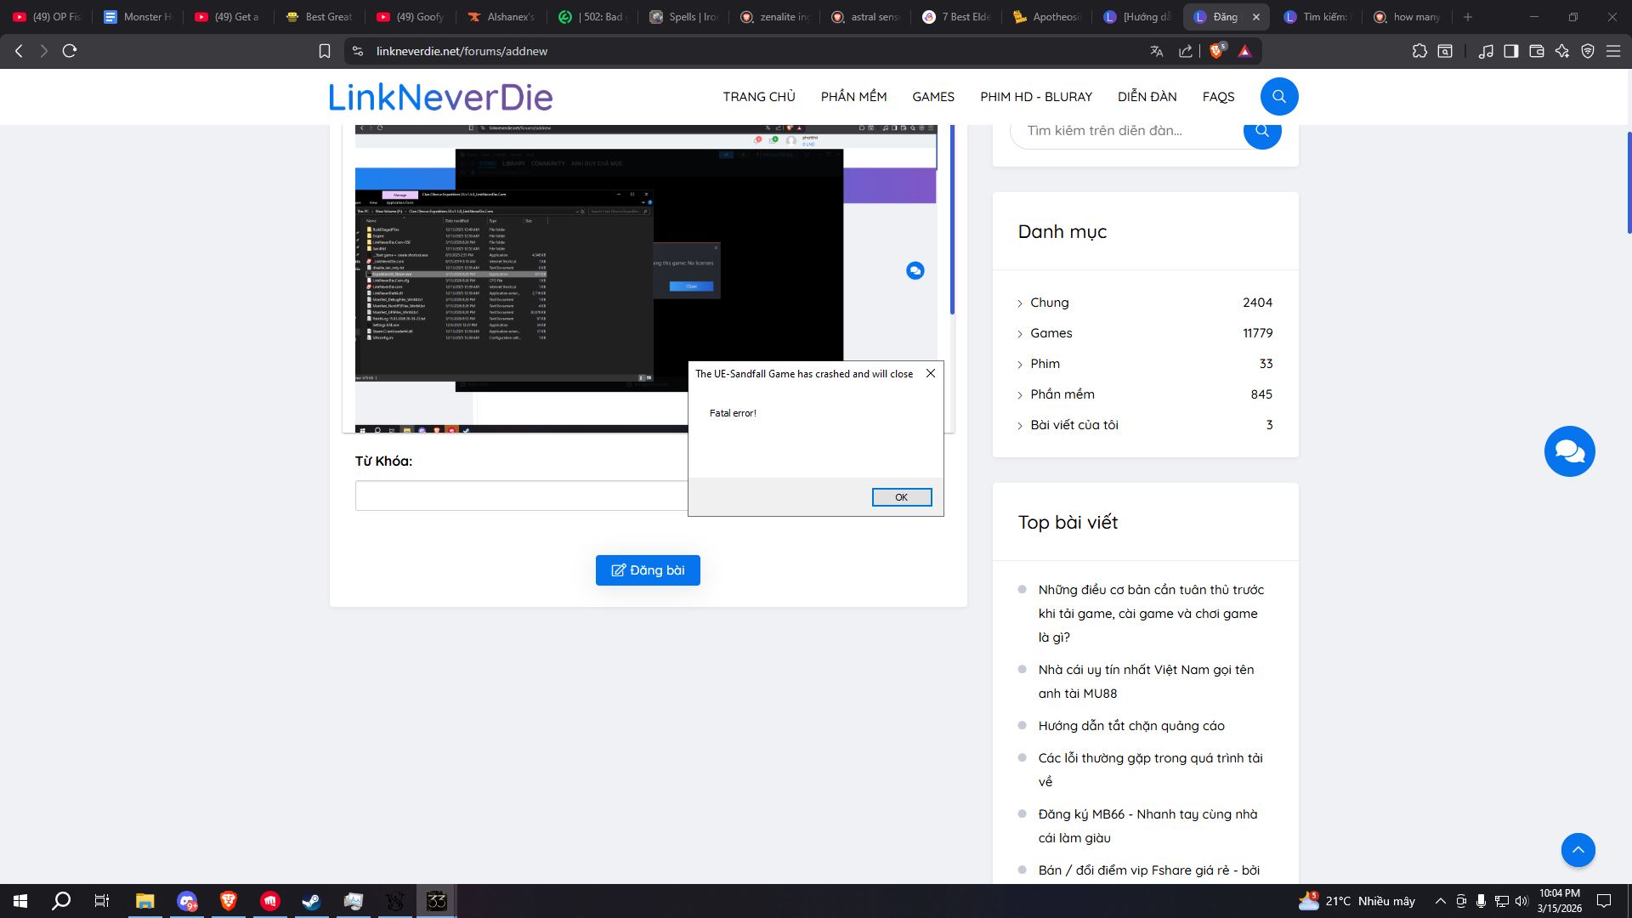Screen dimensions: 1632x918
Task: Click the Brave Shields lion icon
Action: pyautogui.click(x=1216, y=51)
